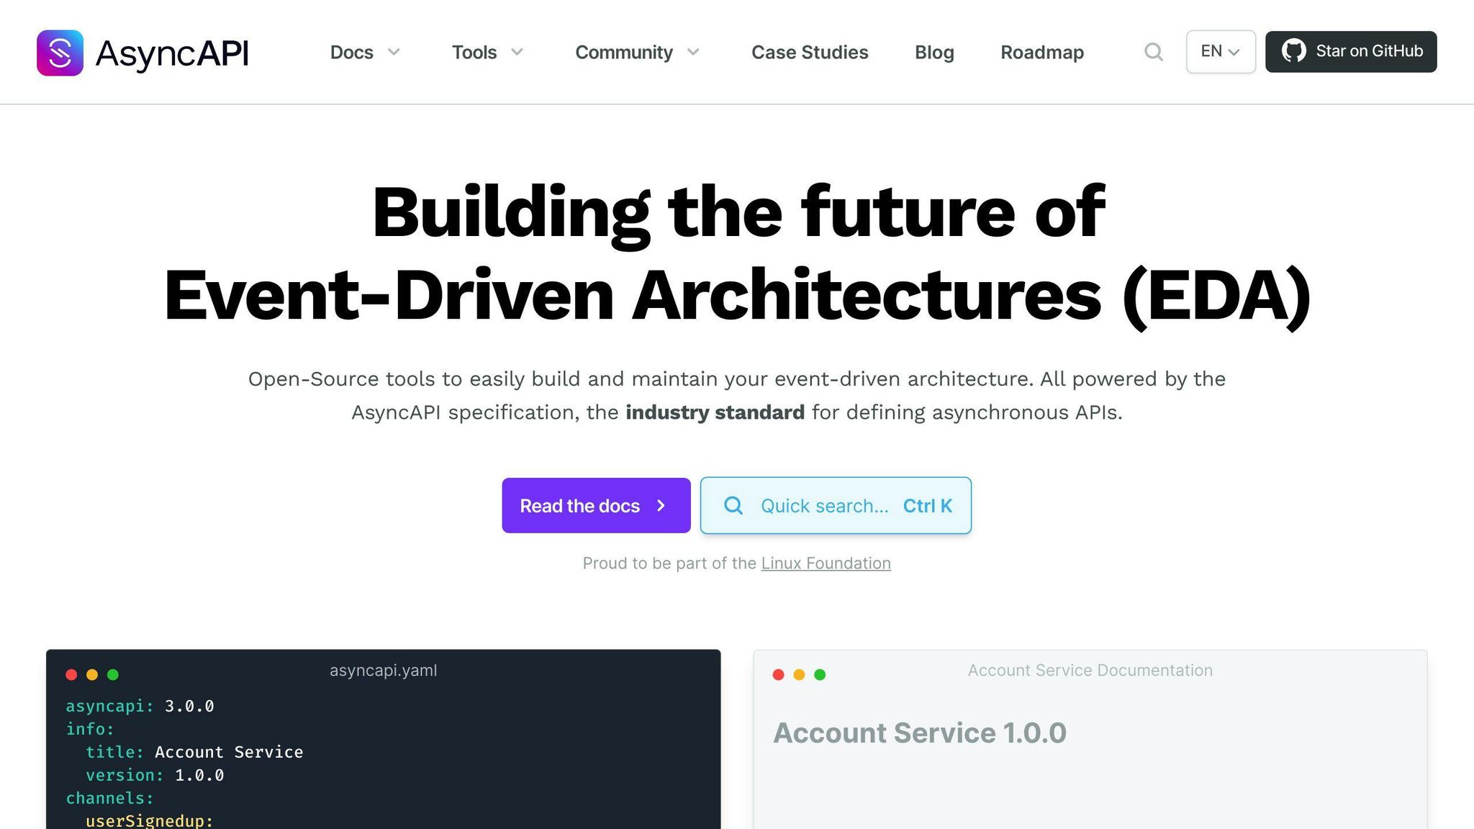This screenshot has height=829, width=1474.
Task: Click red dot in asyncapi.yaml window
Action: 71,674
